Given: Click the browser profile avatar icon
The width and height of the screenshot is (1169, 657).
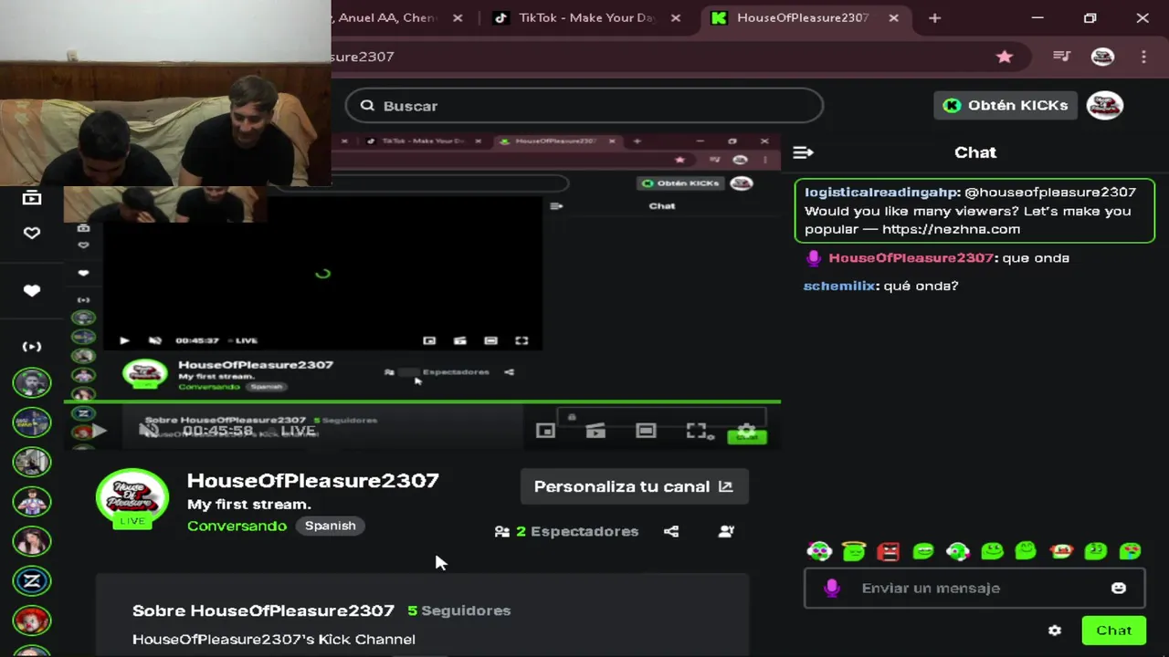Looking at the screenshot, I should pos(1102,57).
